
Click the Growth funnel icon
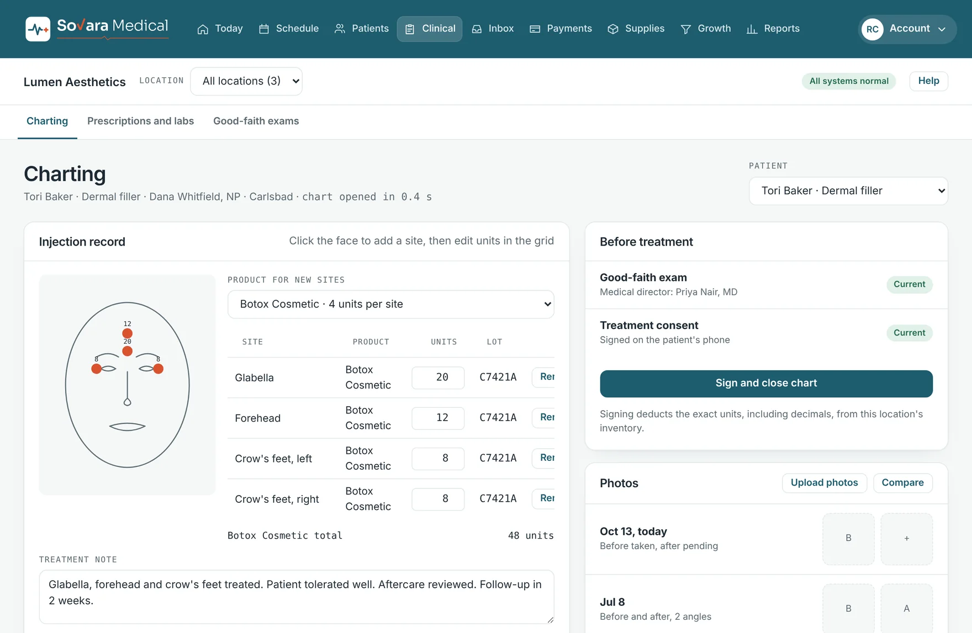click(686, 29)
